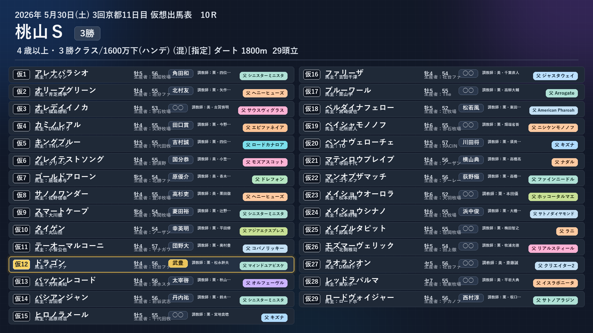Click sire tag クリエイター2
593x333 pixels.
pyautogui.click(x=556, y=266)
